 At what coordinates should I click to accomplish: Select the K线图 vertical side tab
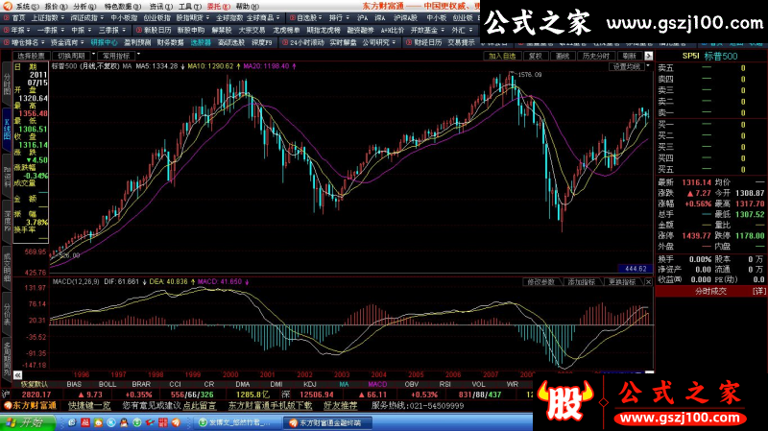tap(7, 129)
